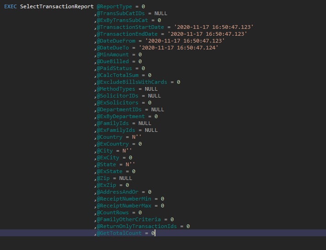Viewport: 326px width, 250px height.
Task: Click the @MinAmount parameter
Action: (112, 54)
